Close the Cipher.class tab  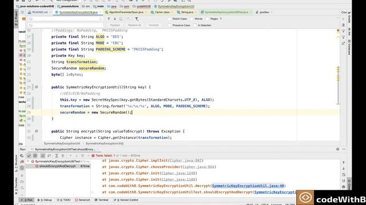pos(172,13)
